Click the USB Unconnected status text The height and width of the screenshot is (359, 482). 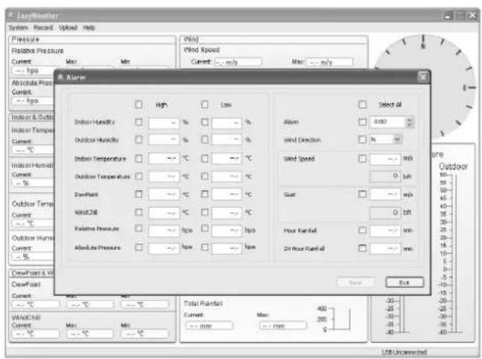405,352
